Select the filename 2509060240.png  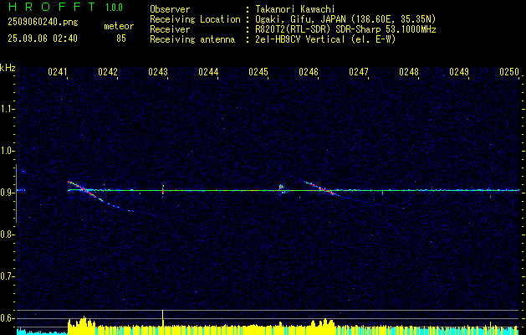click(43, 23)
